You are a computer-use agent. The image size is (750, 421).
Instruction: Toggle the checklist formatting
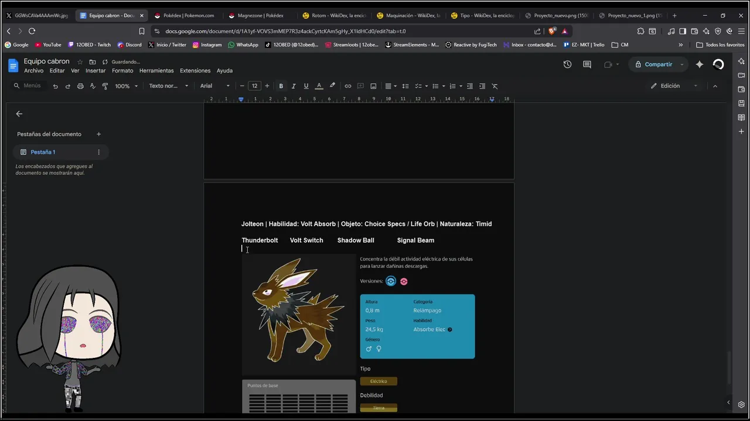click(418, 86)
